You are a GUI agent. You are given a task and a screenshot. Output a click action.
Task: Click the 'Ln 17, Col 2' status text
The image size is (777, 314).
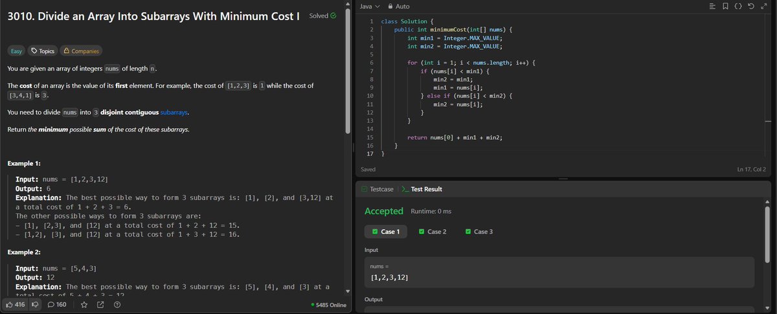coord(752,169)
